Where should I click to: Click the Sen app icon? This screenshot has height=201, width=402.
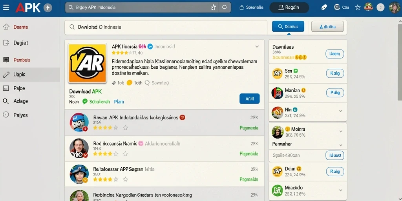(x=277, y=73)
